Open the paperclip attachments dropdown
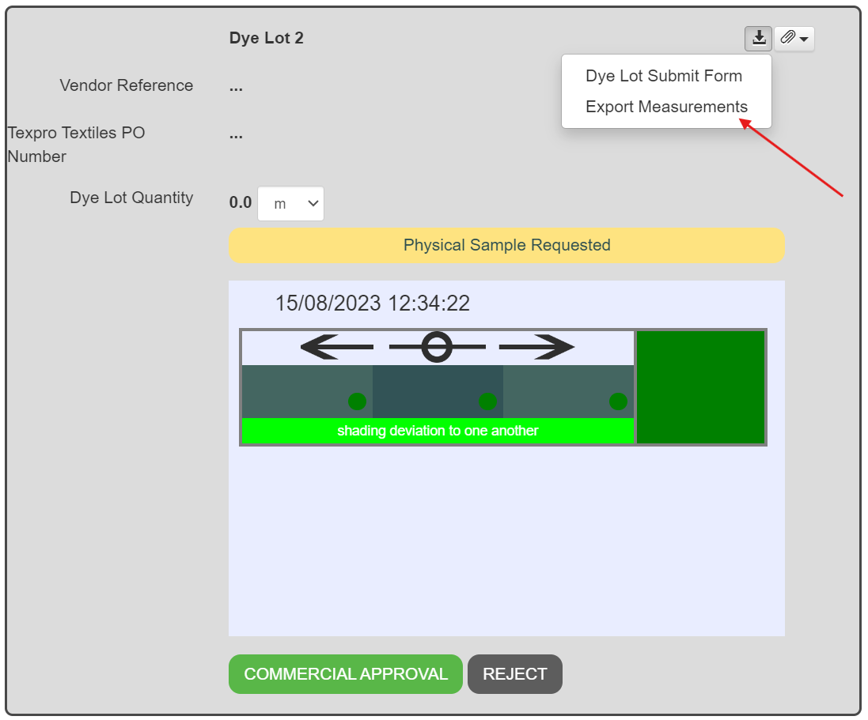Screen dimensions: 868x720 (794, 39)
